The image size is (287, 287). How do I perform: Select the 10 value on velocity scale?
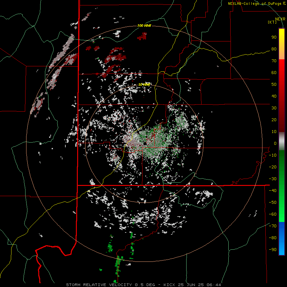pyautogui.click(x=274, y=132)
